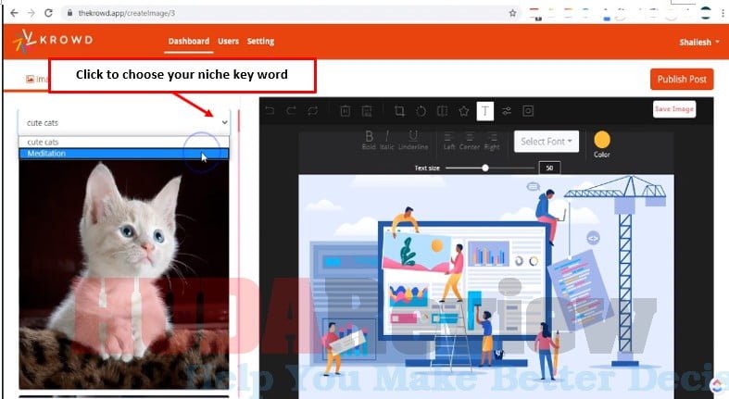Toggle Bold text formatting
The image size is (729, 399).
369,139
